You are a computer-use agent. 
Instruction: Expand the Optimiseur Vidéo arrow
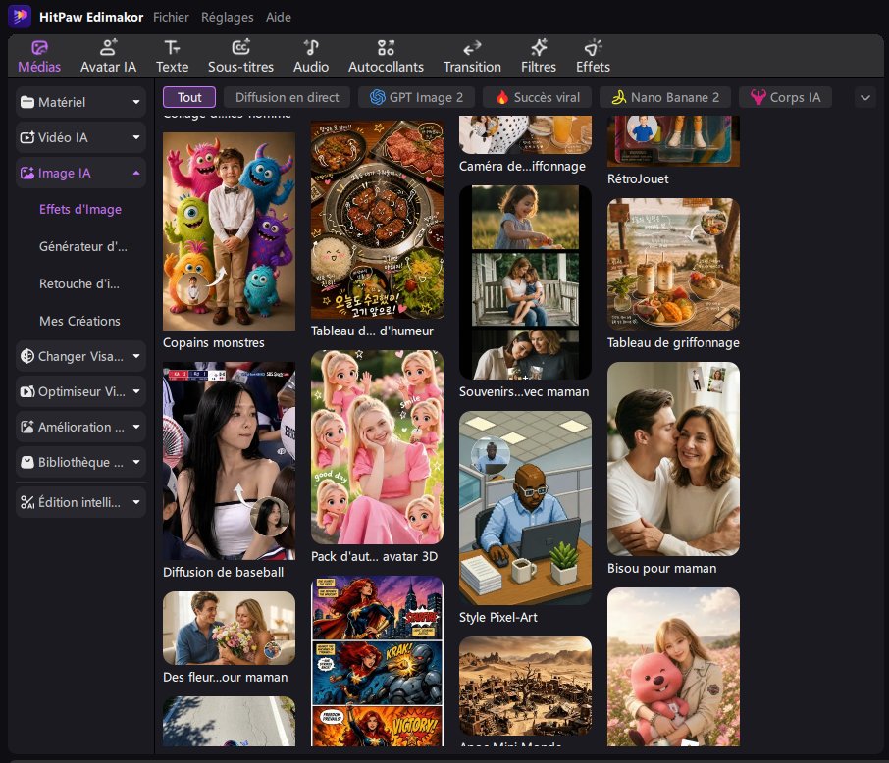[x=136, y=391]
